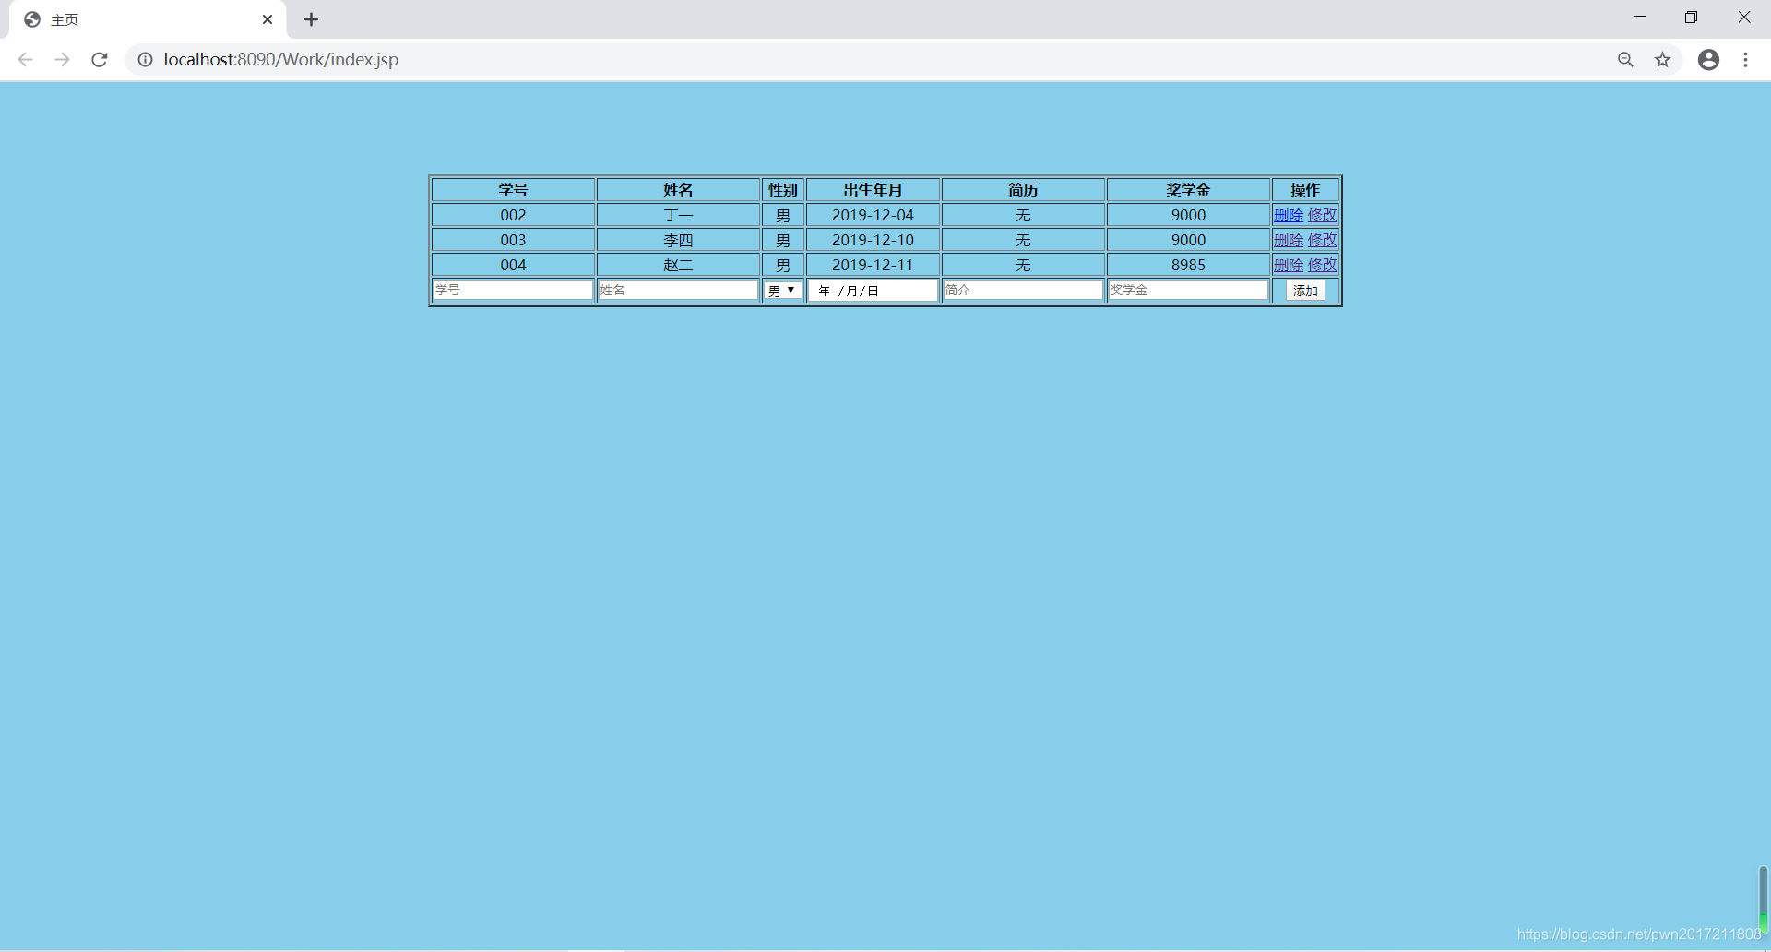The width and height of the screenshot is (1771, 952).
Task: Minimize the browser window
Action: pyautogui.click(x=1639, y=18)
